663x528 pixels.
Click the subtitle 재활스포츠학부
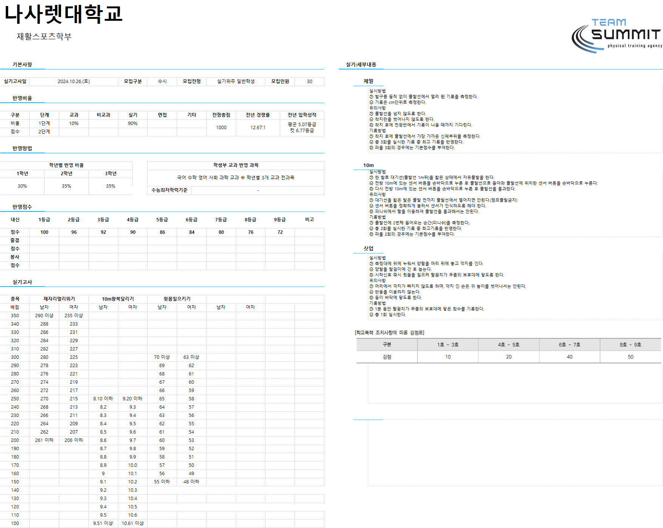pyautogui.click(x=44, y=36)
